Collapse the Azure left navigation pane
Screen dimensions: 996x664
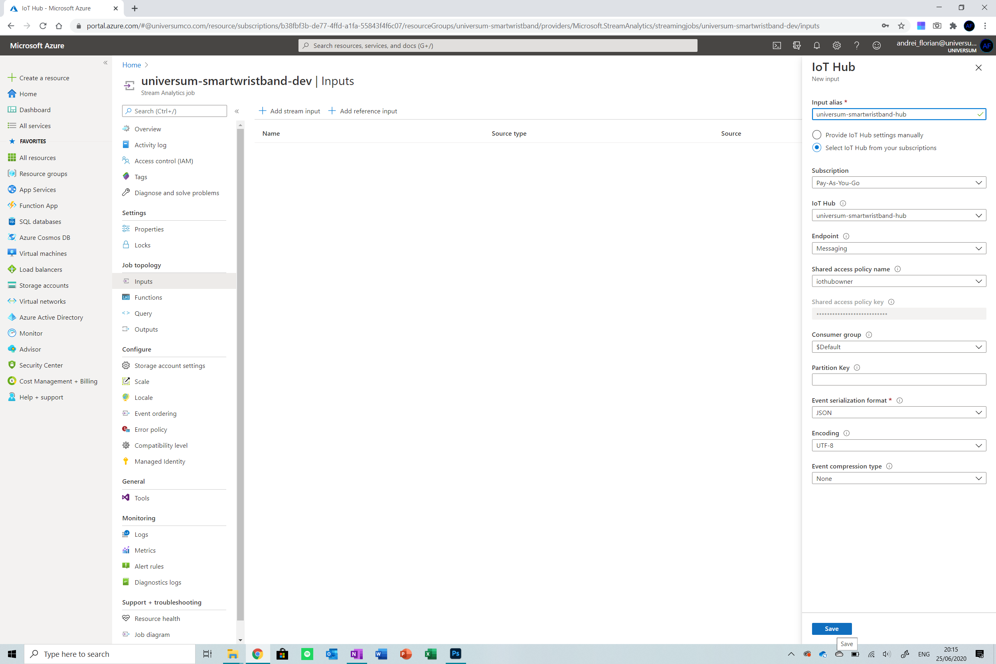[105, 63]
